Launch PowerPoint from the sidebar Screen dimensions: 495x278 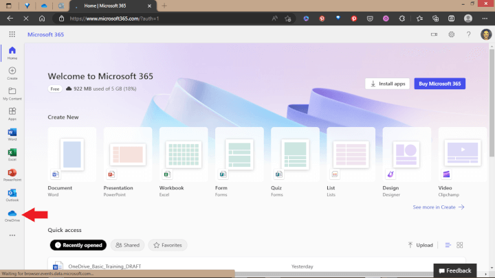click(x=12, y=175)
